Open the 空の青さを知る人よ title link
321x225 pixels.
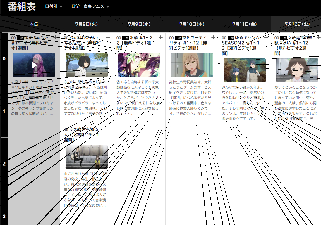81,134
